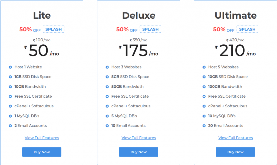This screenshot has width=277, height=165.
Task: Buy the Ultimate plan now
Action: pyautogui.click(x=235, y=152)
